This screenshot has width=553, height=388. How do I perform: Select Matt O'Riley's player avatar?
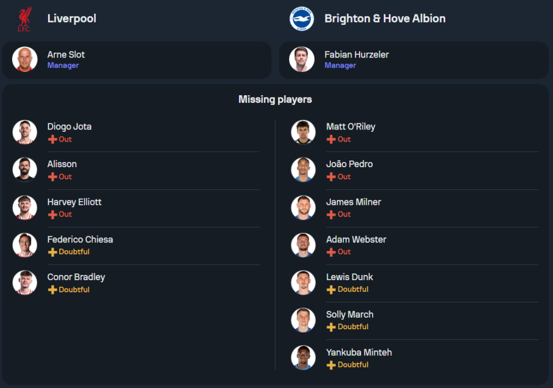pos(303,132)
